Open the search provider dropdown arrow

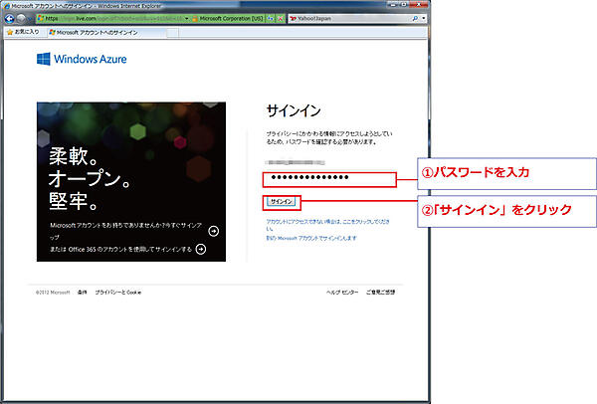424,18
